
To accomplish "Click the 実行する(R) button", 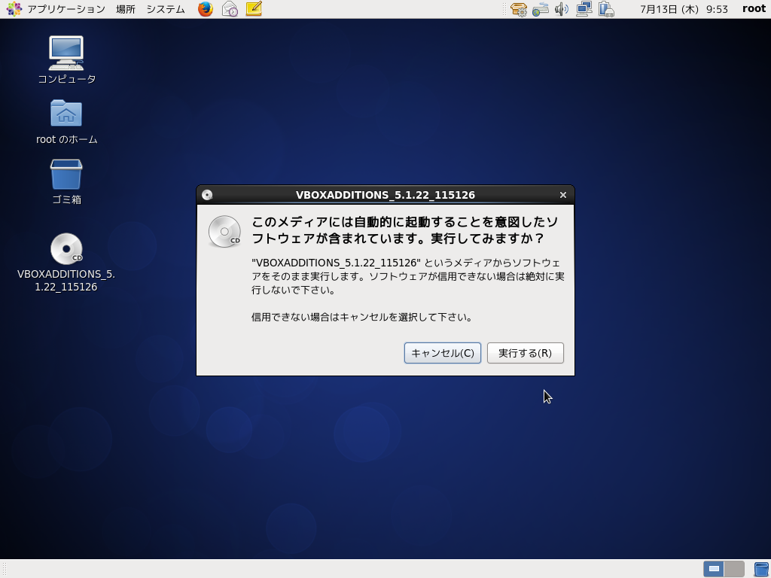I will click(x=525, y=353).
